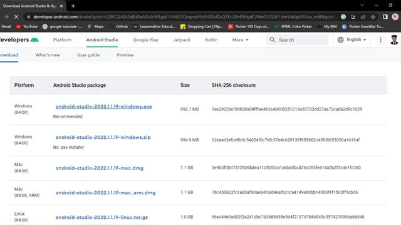Open the GitHub bookmark
This screenshot has width=401, height=225.
coord(118,26)
